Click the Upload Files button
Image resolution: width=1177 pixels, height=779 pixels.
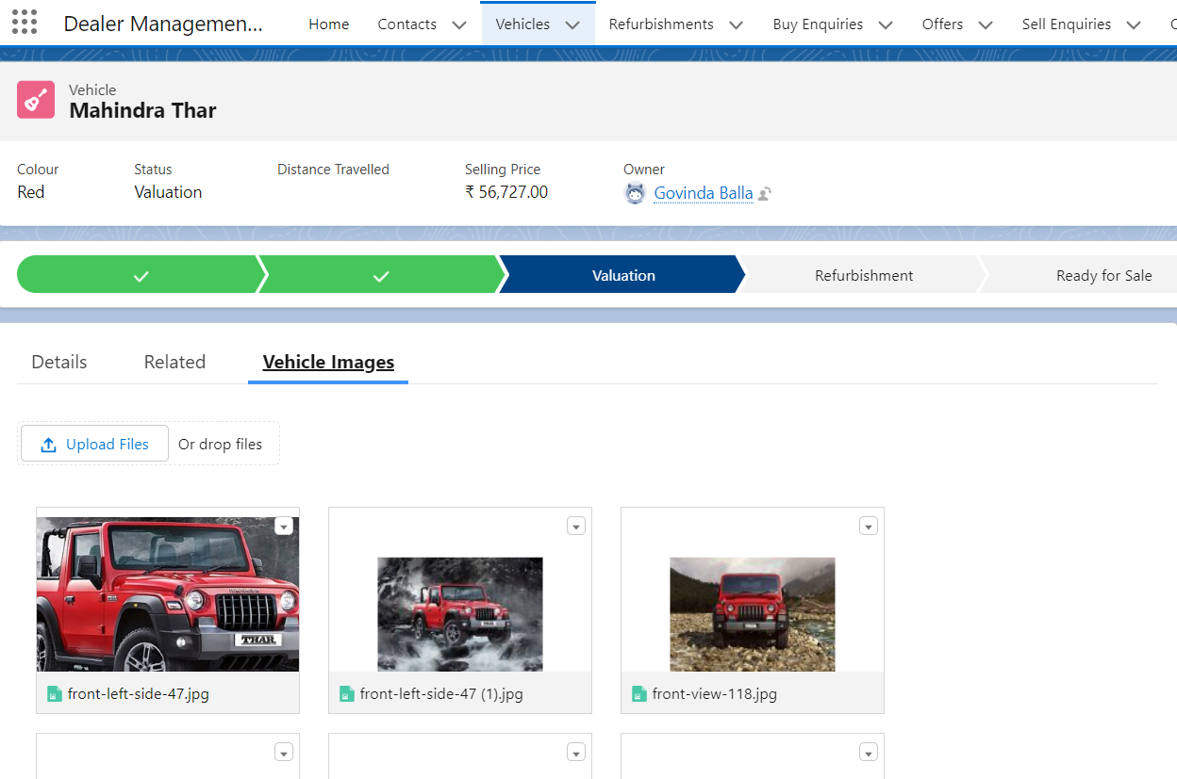(x=94, y=445)
